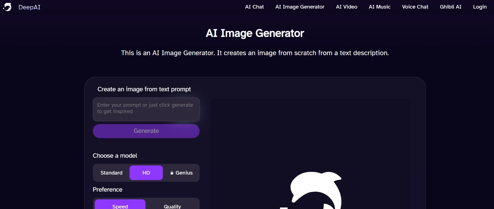Open the AI Chat menu item
The height and width of the screenshot is (209, 494).
pyautogui.click(x=254, y=7)
